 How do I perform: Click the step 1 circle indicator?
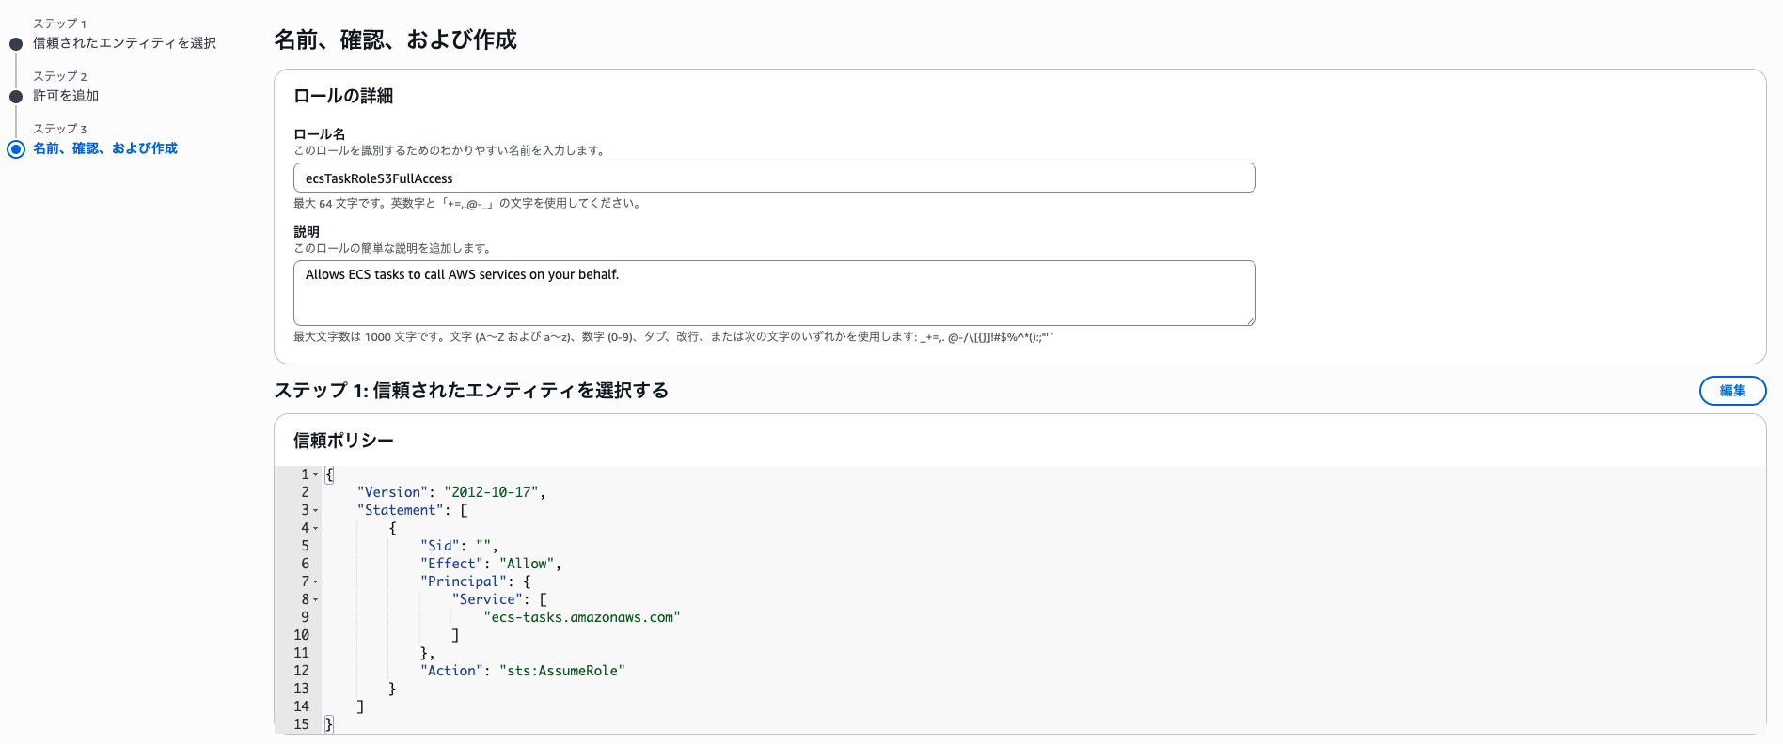pyautogui.click(x=16, y=44)
